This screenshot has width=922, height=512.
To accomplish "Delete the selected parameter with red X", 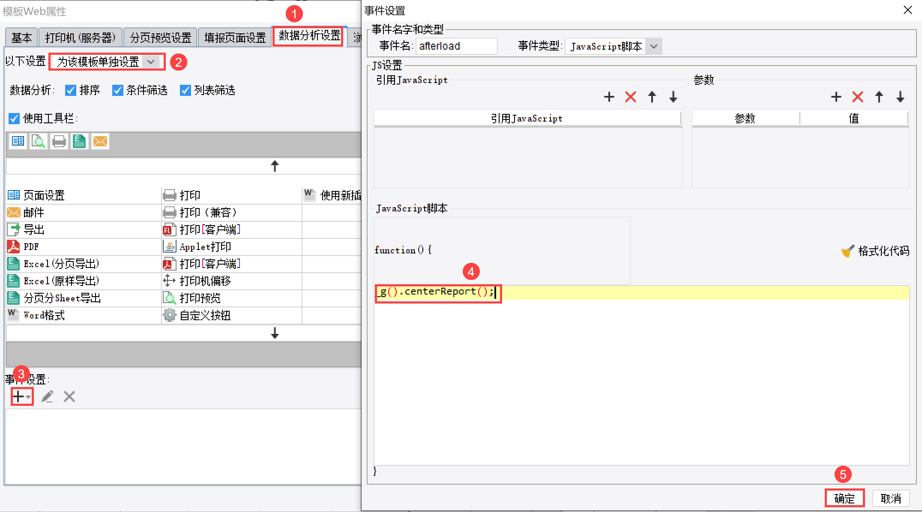I will [x=857, y=97].
